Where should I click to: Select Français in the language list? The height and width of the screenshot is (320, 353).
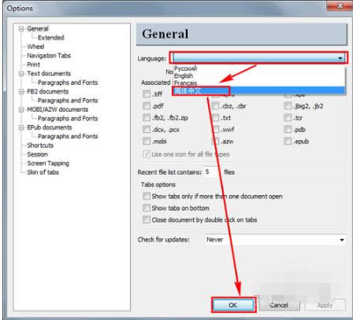[x=185, y=83]
